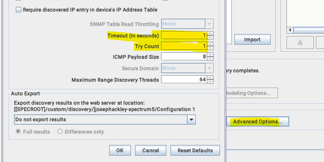This screenshot has width=324, height=162.
Task: Click the OK button
Action: coord(120,151)
